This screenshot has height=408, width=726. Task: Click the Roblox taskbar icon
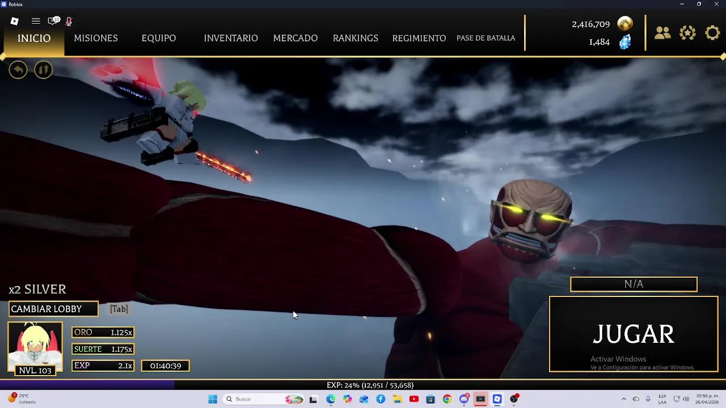(497, 399)
